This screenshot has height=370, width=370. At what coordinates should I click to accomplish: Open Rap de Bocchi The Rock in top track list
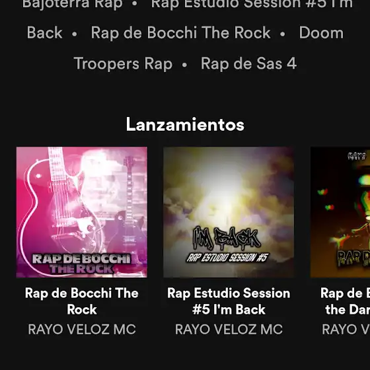(180, 32)
